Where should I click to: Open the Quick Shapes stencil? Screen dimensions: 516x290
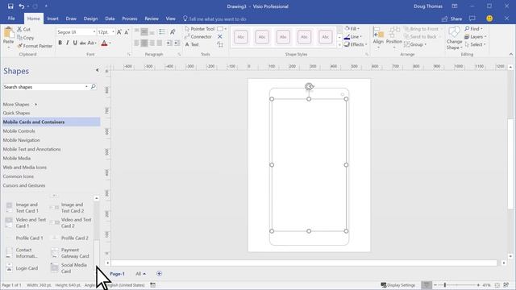16,113
